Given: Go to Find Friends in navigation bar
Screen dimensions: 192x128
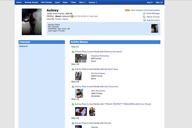Looking at the screenshot, I should (46, 2).
